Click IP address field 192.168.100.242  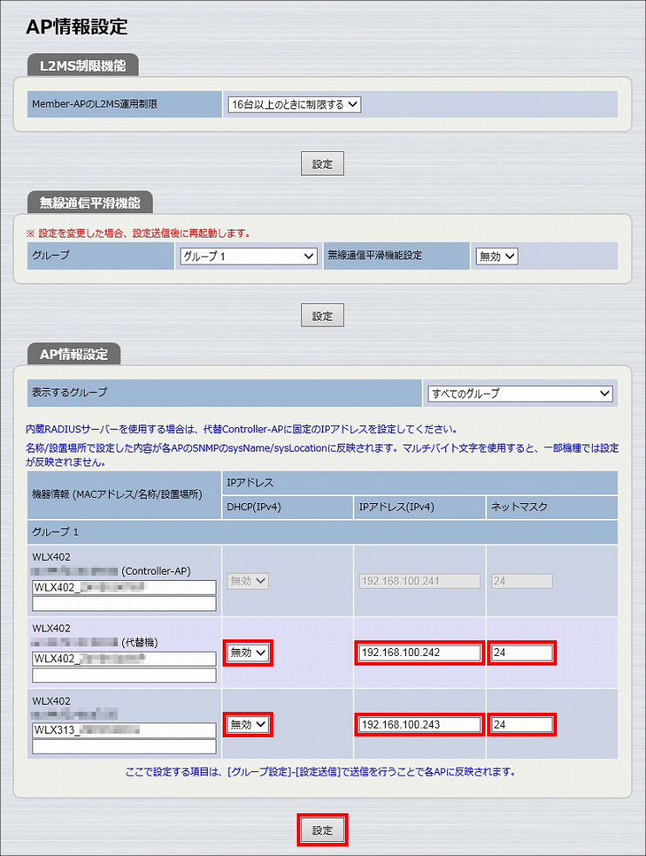(x=420, y=652)
